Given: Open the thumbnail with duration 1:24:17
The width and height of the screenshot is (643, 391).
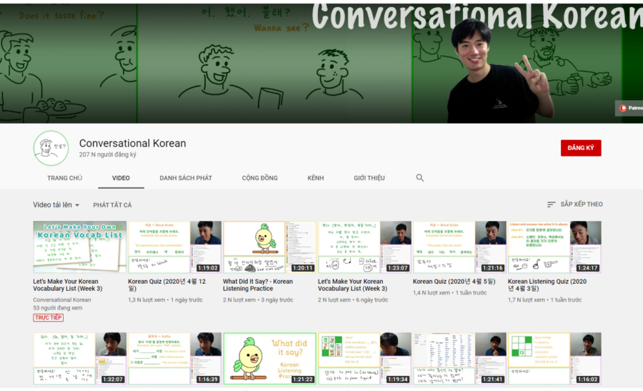Looking at the screenshot, I should pyautogui.click(x=554, y=247).
